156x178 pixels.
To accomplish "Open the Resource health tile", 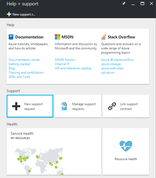I will 126,151.
